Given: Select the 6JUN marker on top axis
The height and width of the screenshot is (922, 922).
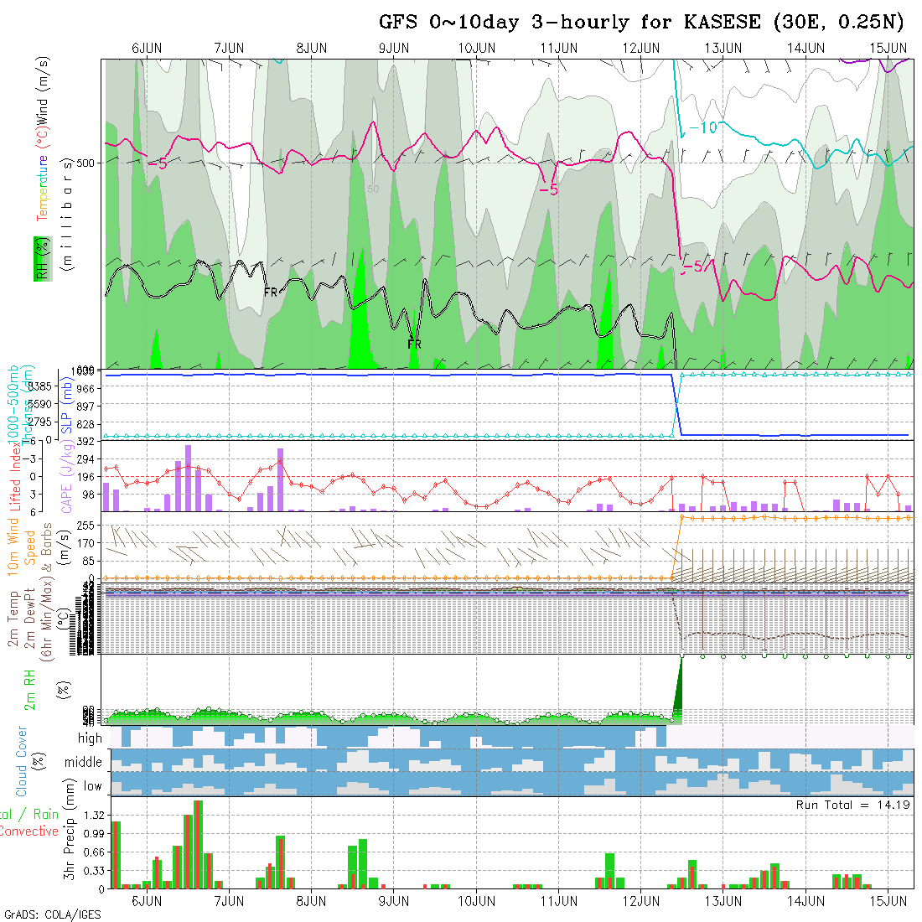Looking at the screenshot, I should tap(147, 48).
